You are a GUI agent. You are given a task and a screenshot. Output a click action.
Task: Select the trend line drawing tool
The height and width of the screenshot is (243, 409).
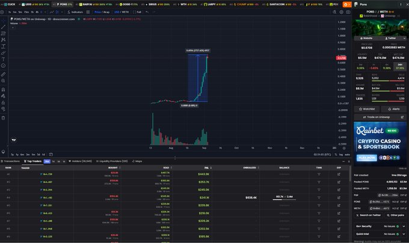[x=3, y=27]
